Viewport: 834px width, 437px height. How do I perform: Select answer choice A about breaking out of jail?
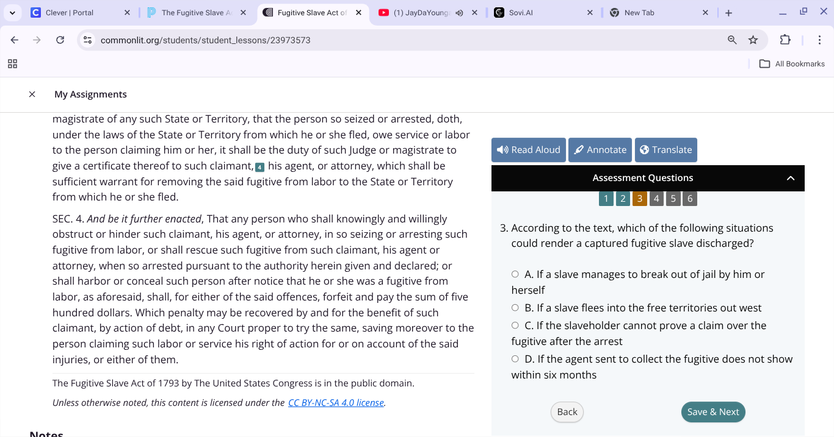point(515,274)
